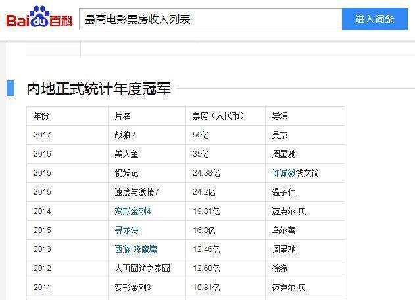Open the 西游·降魔篇 film link
This screenshot has width=415, height=300.
[x=135, y=249]
